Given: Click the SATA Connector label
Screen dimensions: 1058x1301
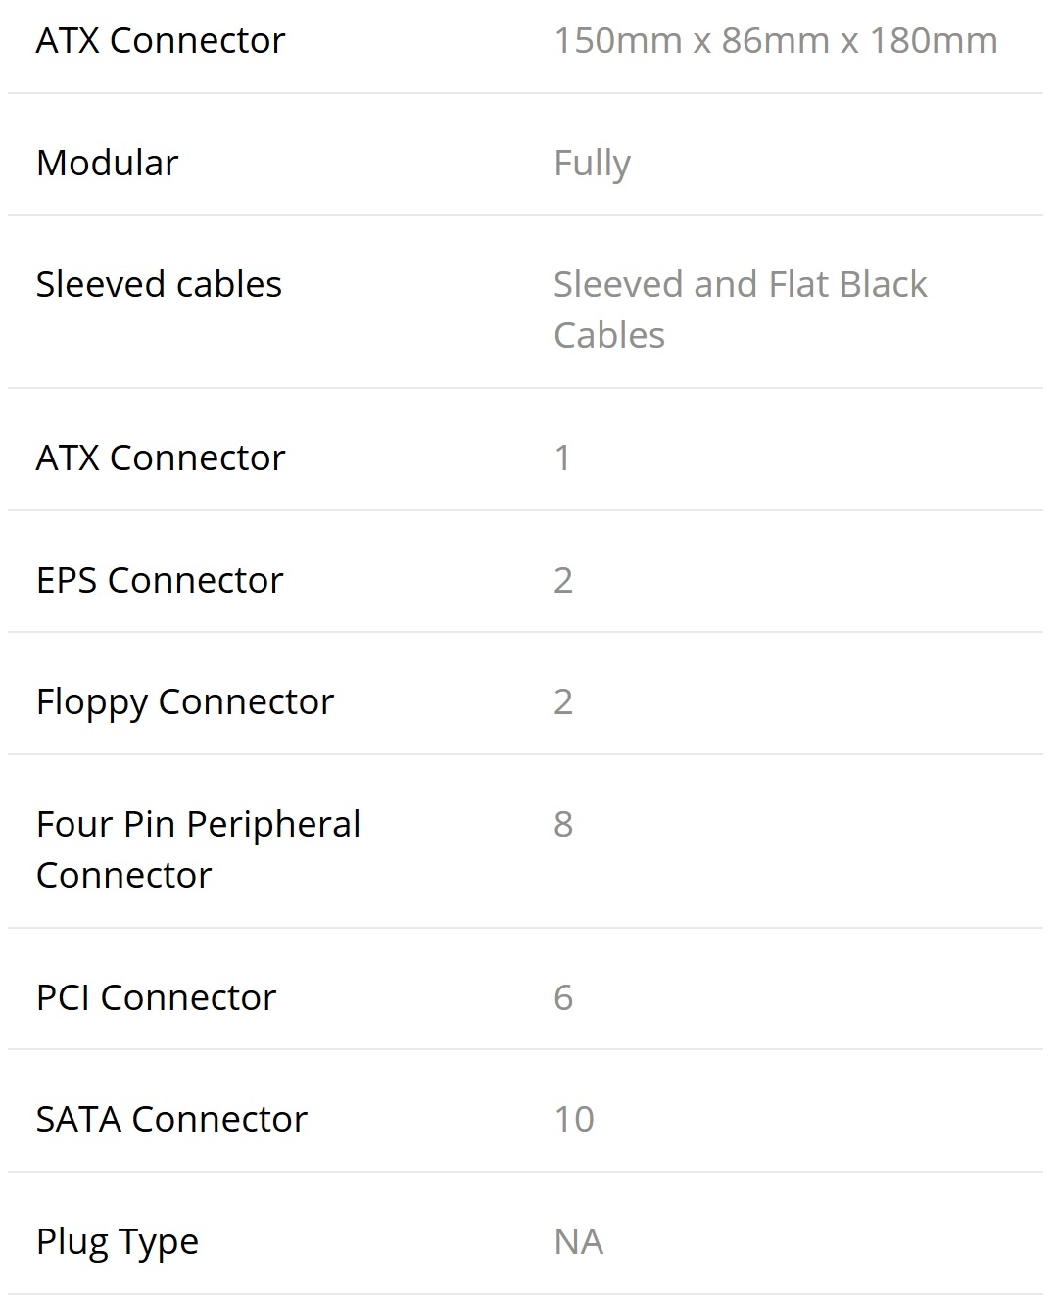Looking at the screenshot, I should pos(171,1119).
